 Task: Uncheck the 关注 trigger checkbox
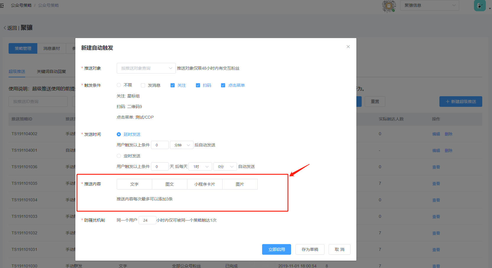tap(173, 85)
